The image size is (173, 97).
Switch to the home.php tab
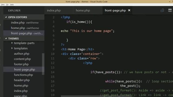83,11
